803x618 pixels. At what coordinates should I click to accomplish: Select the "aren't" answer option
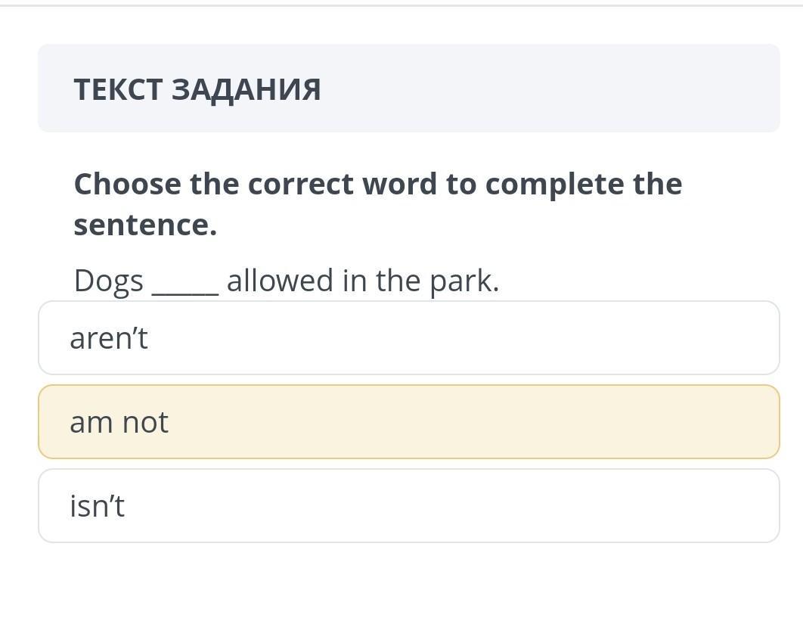408,338
